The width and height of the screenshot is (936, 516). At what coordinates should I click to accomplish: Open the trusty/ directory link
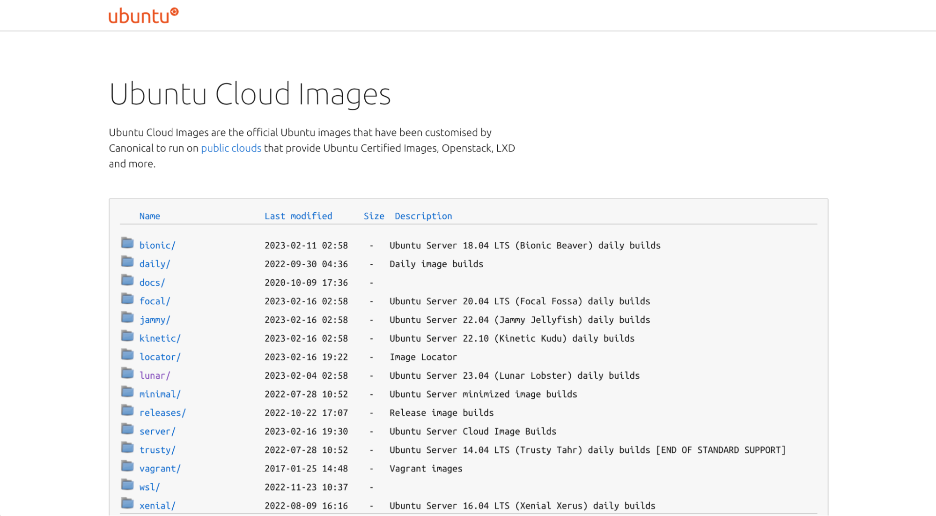click(157, 450)
